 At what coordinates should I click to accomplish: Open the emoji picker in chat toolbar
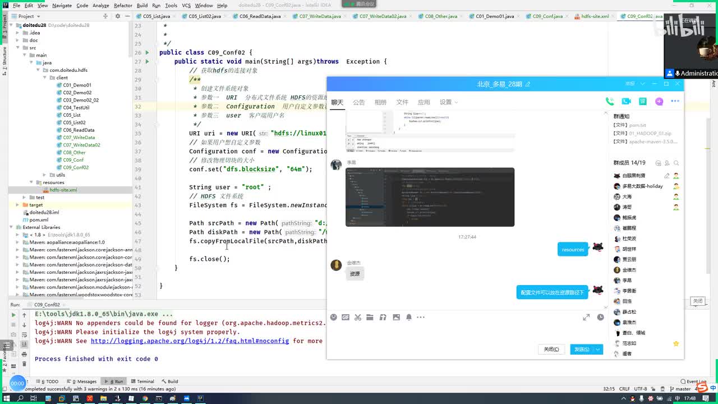coord(333,318)
